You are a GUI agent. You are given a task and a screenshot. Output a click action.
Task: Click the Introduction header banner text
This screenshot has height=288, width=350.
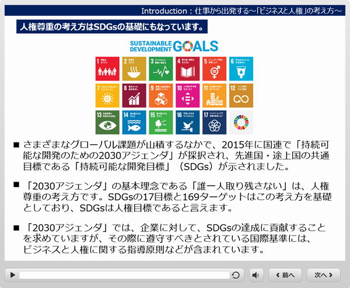tap(242, 11)
